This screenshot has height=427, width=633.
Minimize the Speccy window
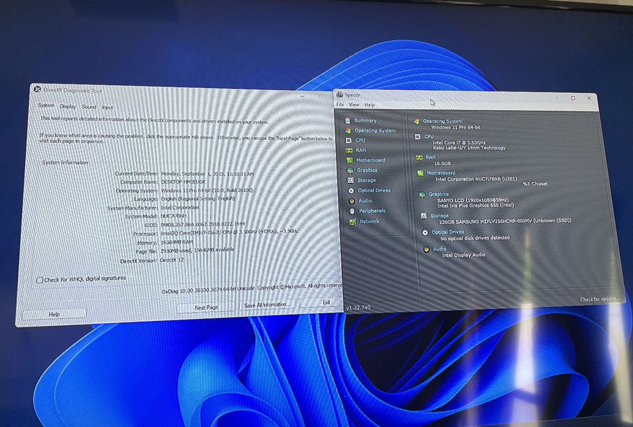(557, 98)
